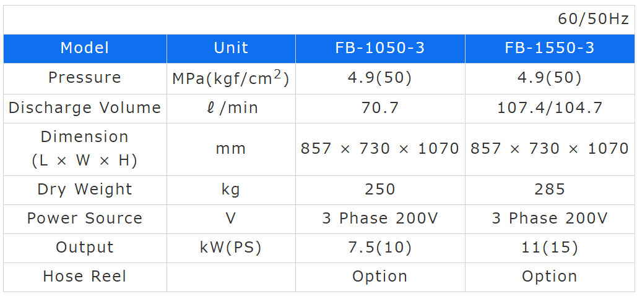637x297 pixels.
Task: Click the Unit column header
Action: [231, 48]
